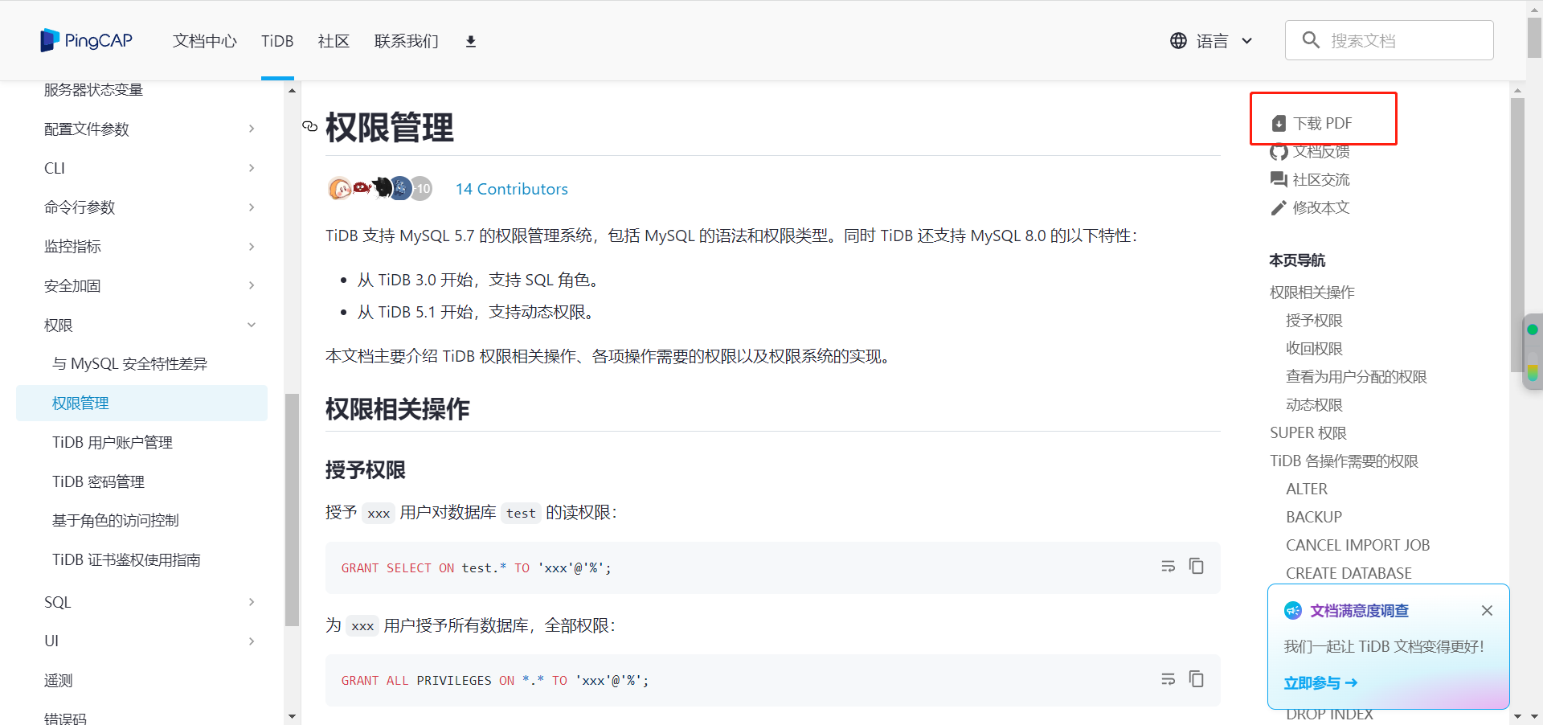Jump to SUPER 权限 in page navigation
1543x725 pixels.
[1308, 433]
